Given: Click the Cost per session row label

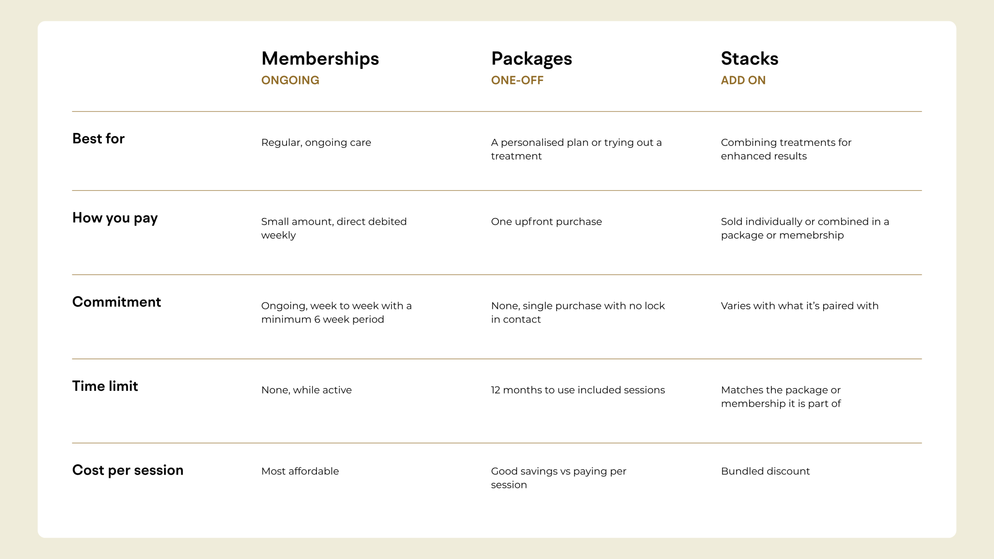Looking at the screenshot, I should (x=128, y=470).
